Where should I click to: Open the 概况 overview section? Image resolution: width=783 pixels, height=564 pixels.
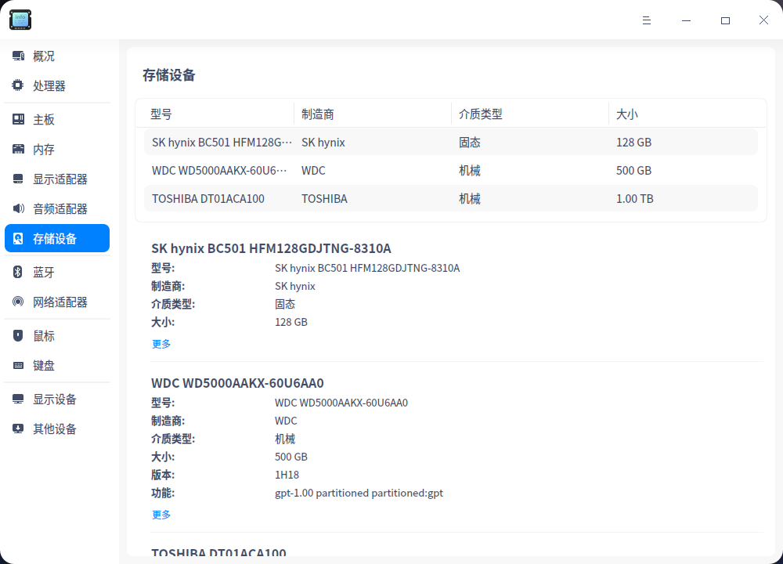pos(43,56)
